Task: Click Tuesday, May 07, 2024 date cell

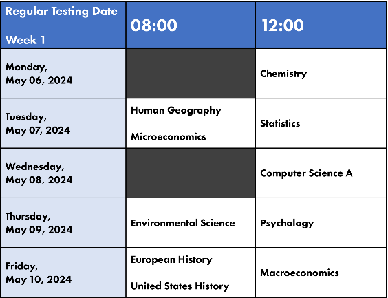Action: click(x=63, y=123)
